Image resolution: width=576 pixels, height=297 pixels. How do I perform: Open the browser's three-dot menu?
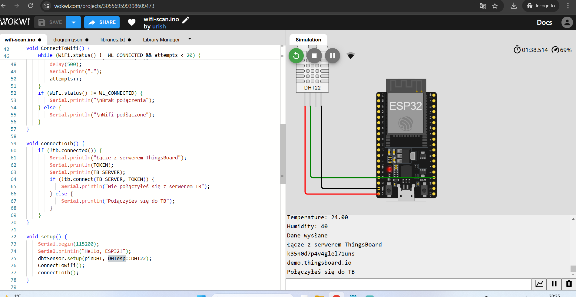click(568, 6)
